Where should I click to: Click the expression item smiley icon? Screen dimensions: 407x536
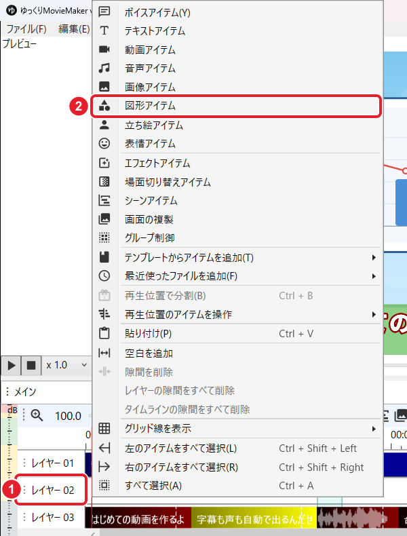[104, 143]
